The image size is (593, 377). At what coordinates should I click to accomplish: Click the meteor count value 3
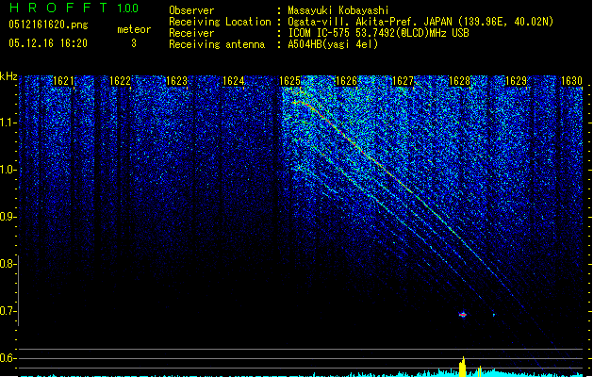click(x=134, y=43)
